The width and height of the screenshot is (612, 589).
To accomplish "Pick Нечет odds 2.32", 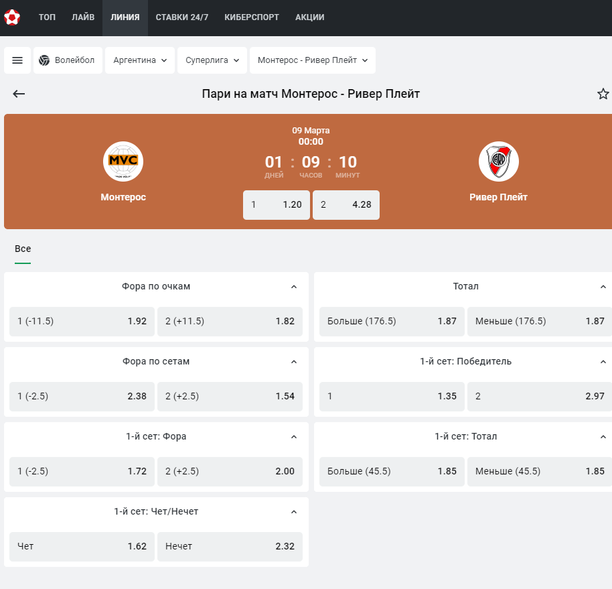I will [x=230, y=546].
